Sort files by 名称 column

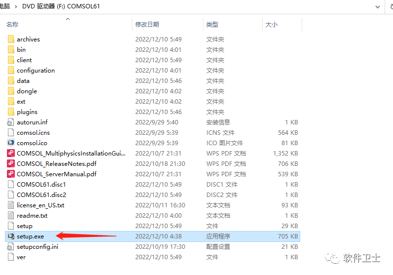tap(12, 24)
